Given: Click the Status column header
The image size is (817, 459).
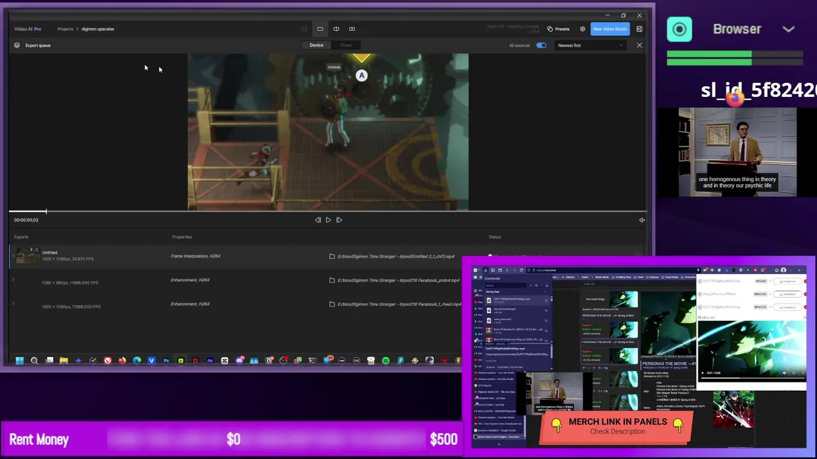Looking at the screenshot, I should [x=495, y=237].
